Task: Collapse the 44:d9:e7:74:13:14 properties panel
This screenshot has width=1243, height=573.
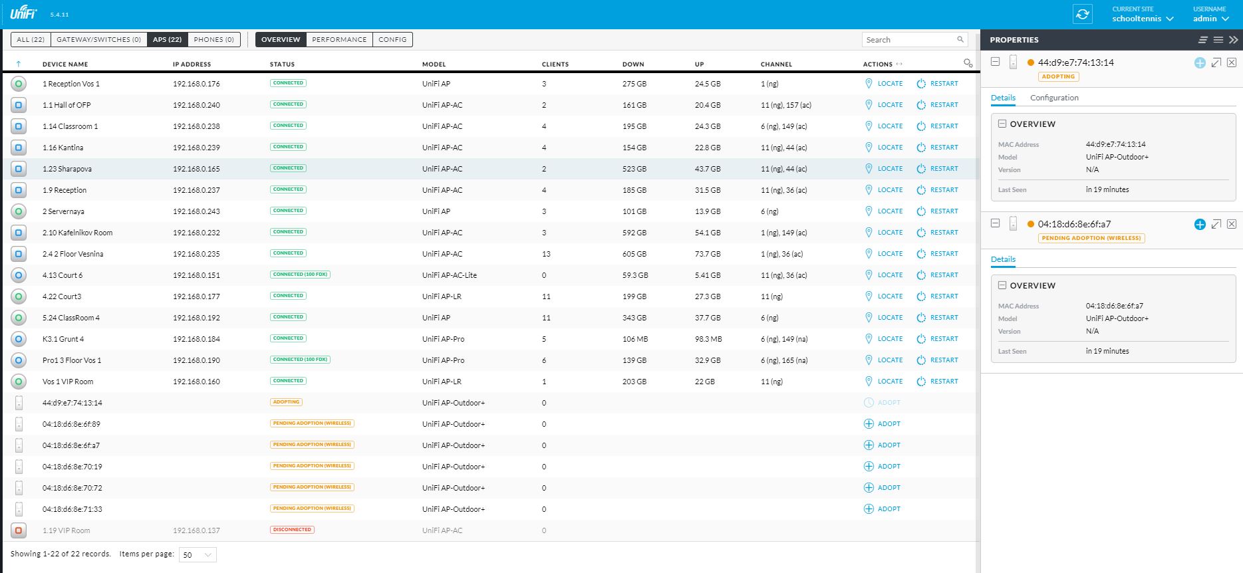Action: pos(995,62)
